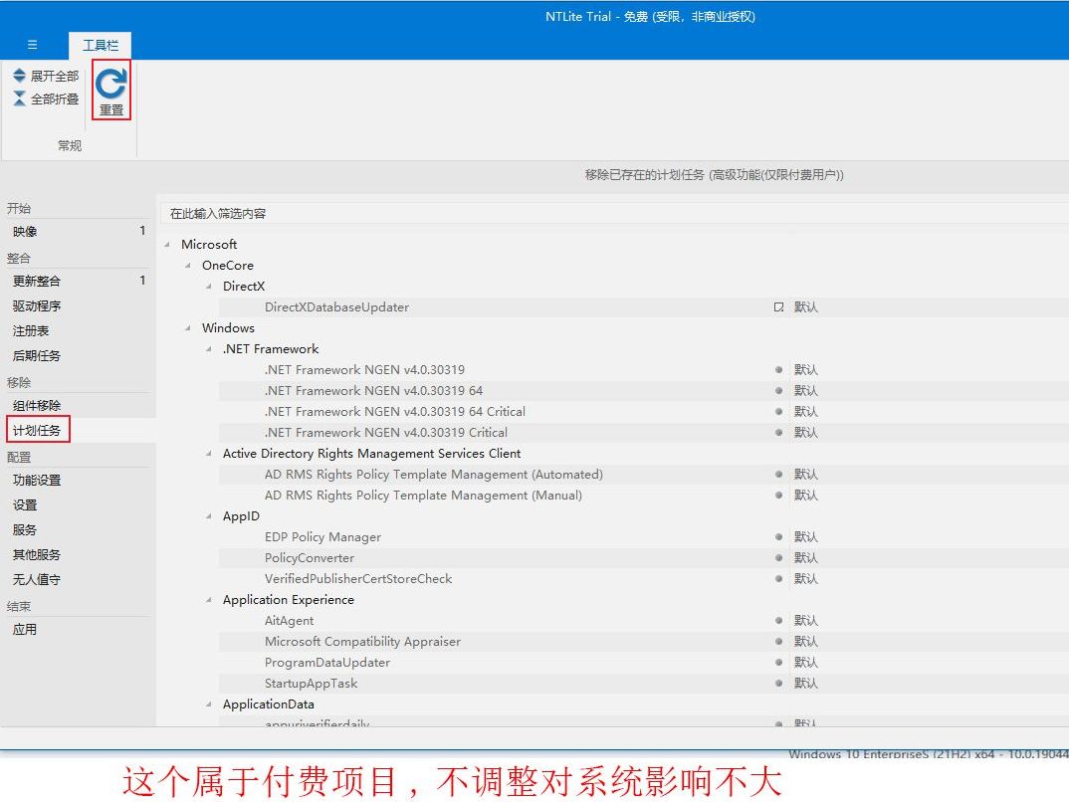Collapse the .NET Framework group
Screen dimensions: 1069x802
(x=209, y=349)
